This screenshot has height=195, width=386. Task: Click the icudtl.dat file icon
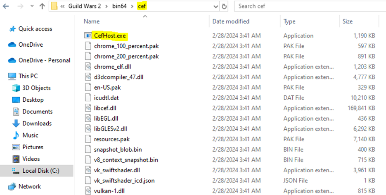click(88, 98)
